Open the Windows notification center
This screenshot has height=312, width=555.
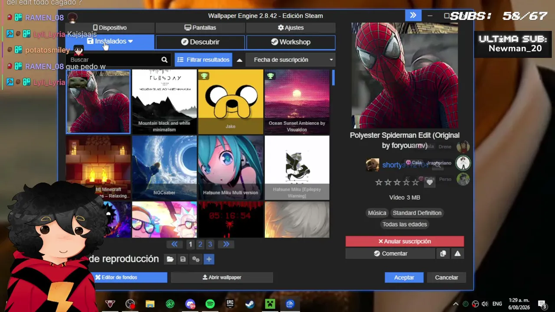[542, 304]
